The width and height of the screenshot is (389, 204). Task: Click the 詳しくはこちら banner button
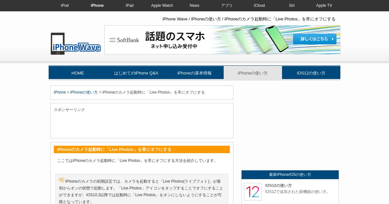pos(314,39)
